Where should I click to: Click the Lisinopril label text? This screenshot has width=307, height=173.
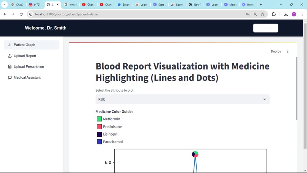click(x=110, y=134)
